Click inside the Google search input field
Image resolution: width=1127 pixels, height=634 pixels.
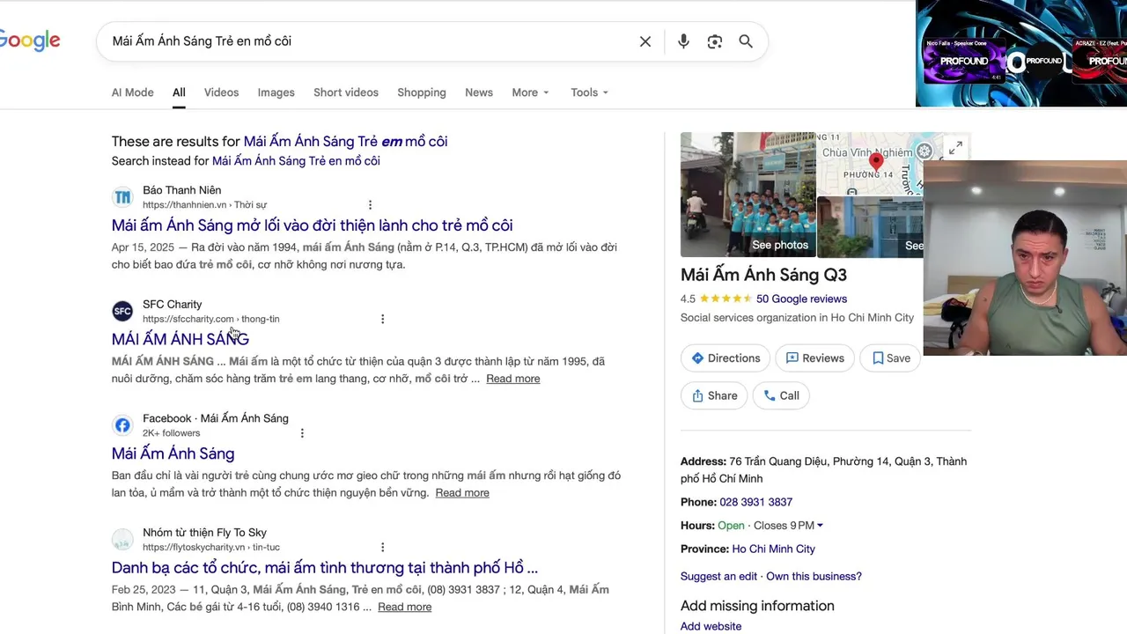coord(370,41)
